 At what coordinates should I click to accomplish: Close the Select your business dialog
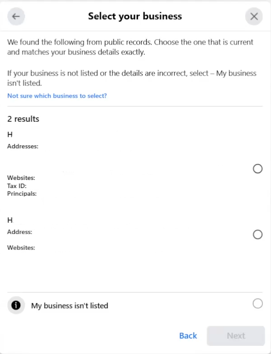(x=254, y=17)
